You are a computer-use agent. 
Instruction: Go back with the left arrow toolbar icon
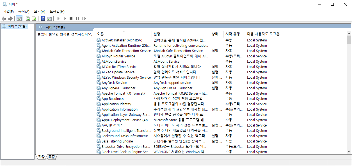[4, 18]
